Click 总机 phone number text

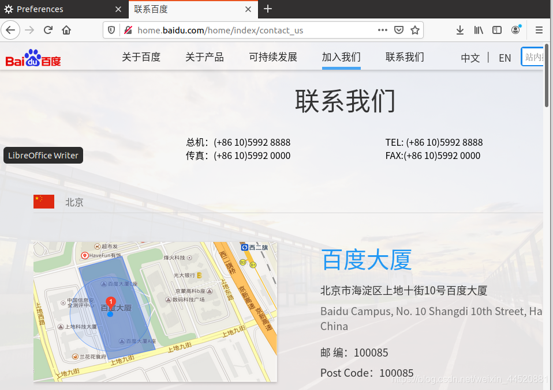point(238,142)
